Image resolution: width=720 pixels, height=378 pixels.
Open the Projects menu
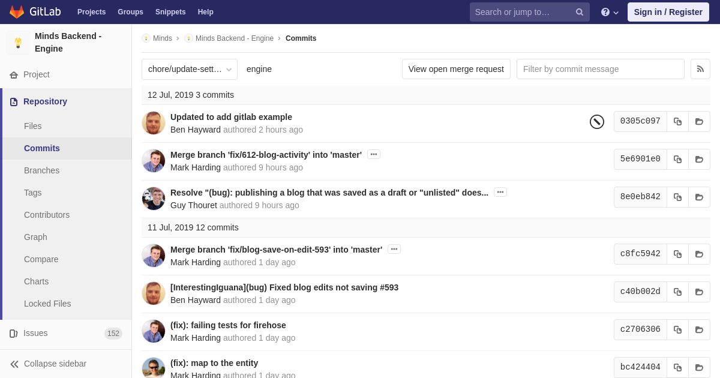[x=91, y=12]
